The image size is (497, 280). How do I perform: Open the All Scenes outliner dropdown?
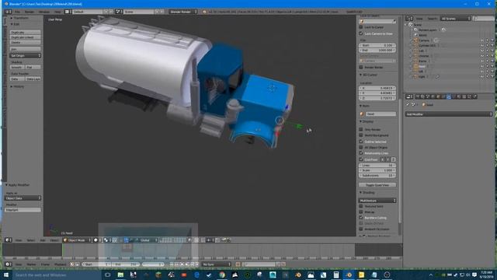(x=456, y=19)
